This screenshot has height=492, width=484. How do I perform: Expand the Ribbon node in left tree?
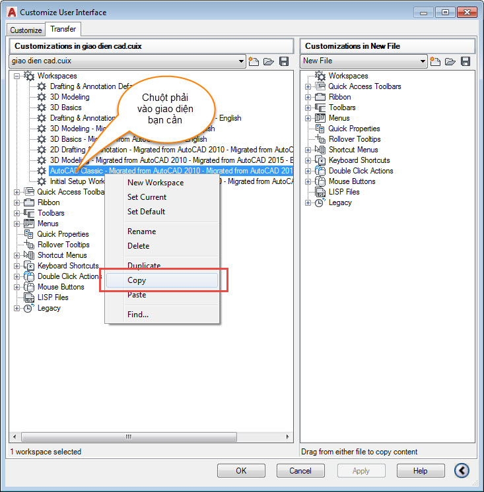click(17, 202)
